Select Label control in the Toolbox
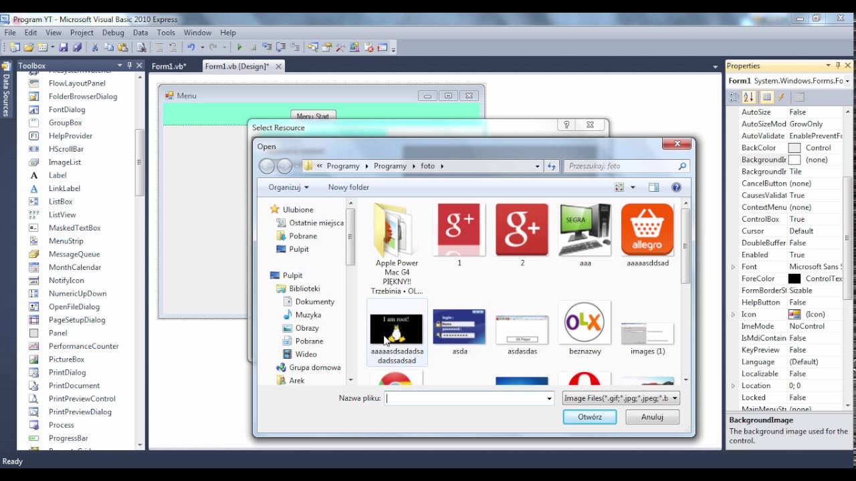The width and height of the screenshot is (856, 481). pyautogui.click(x=58, y=175)
